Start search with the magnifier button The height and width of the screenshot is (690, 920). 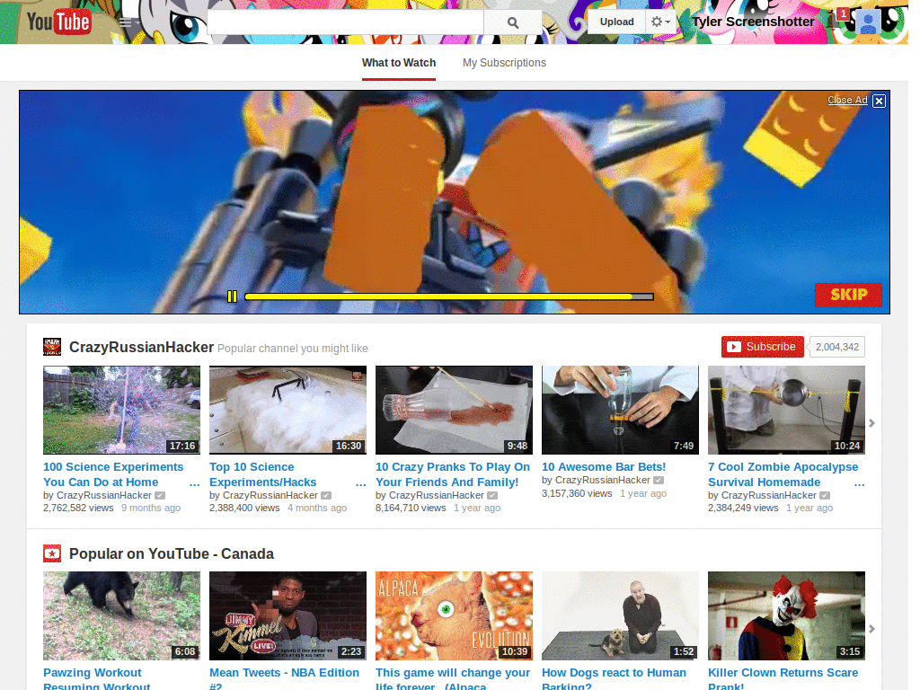point(512,22)
